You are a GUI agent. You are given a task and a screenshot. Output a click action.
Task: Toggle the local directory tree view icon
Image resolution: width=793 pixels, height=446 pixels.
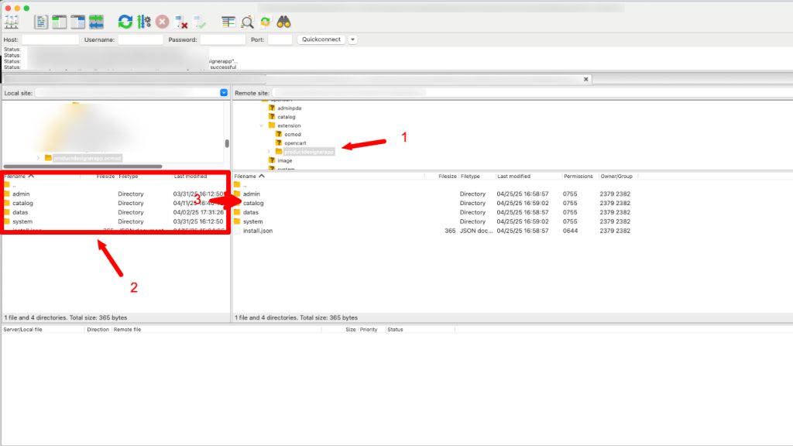click(x=59, y=22)
